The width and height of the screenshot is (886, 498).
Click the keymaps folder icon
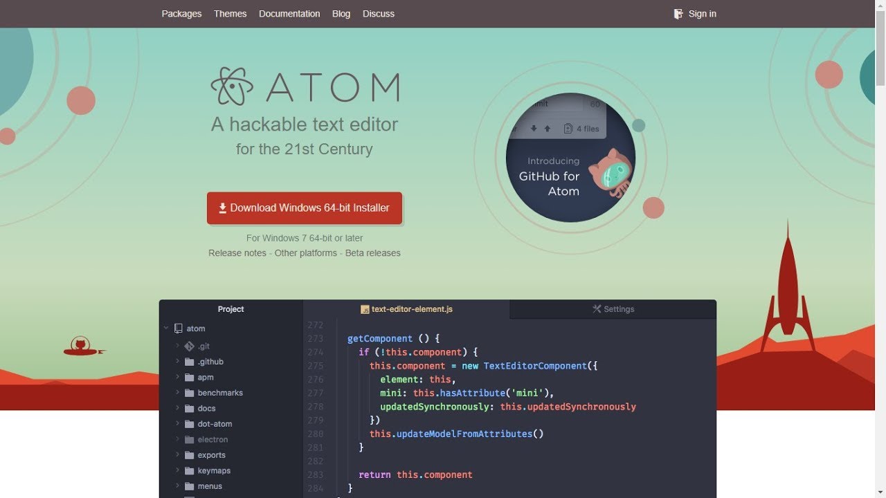click(189, 470)
